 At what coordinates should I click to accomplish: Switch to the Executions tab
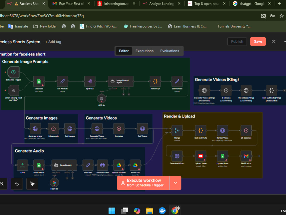(144, 51)
